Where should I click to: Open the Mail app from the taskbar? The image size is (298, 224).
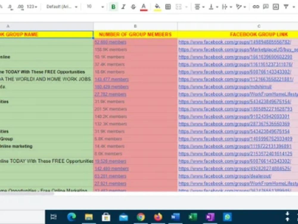point(123,217)
